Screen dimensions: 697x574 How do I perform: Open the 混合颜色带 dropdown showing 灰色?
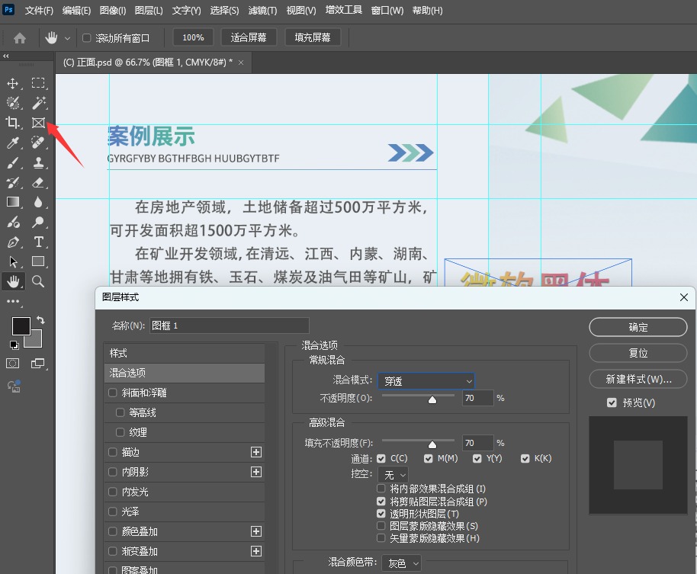click(x=401, y=563)
